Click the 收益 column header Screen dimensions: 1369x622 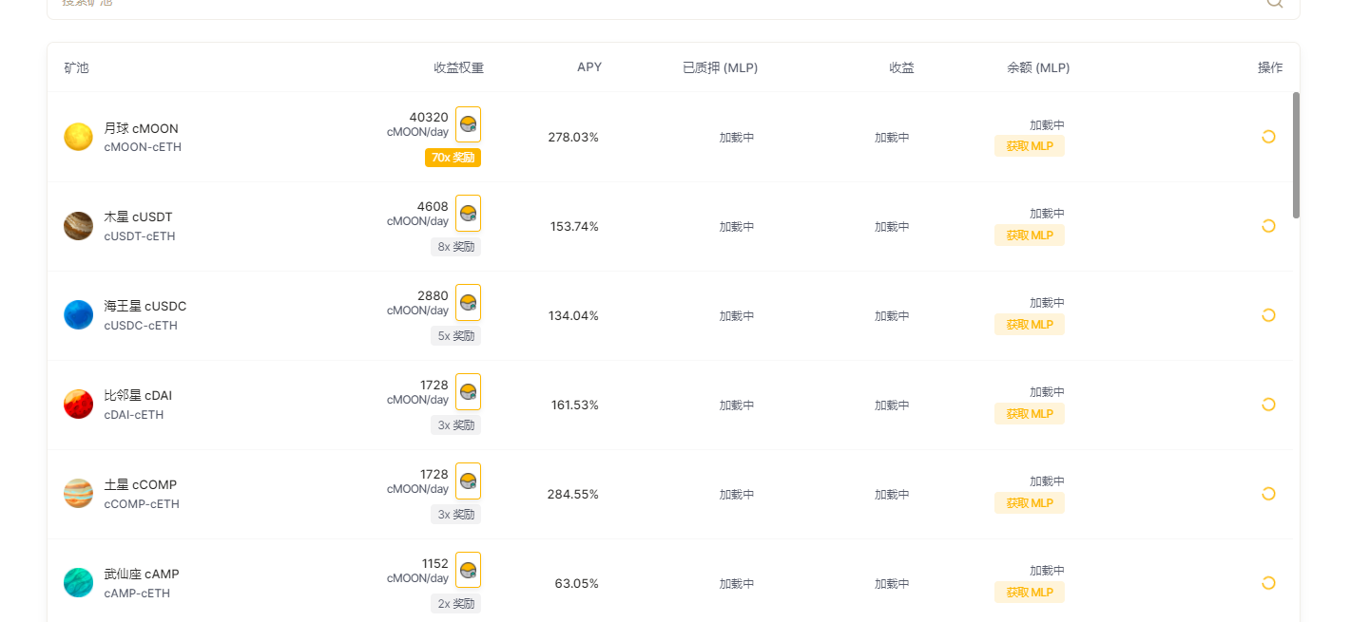(x=902, y=68)
